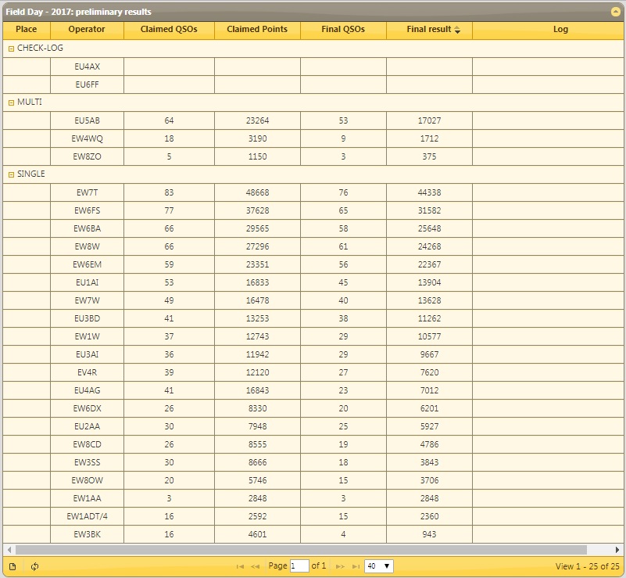Collapse the CHECK-LOG group

pyautogui.click(x=11, y=48)
